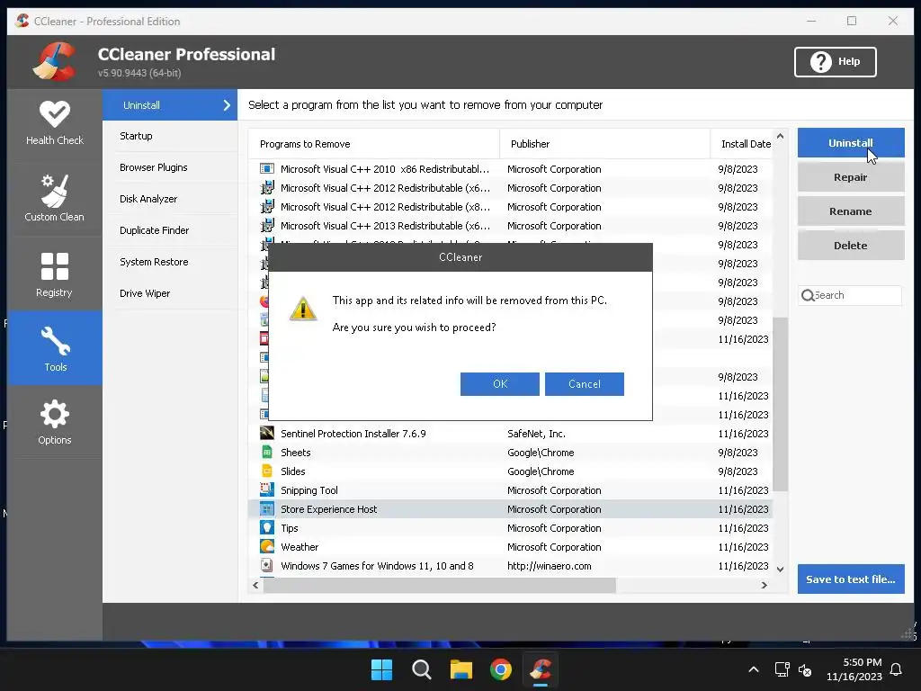Screen dimensions: 921x691
Task: Open the Disk Analyzer tab
Action: [170, 199]
